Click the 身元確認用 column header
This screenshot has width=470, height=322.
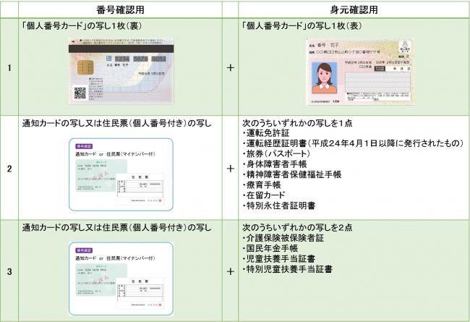[x=354, y=9]
